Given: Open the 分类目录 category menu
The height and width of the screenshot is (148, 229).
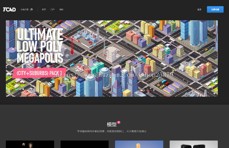Looking at the screenshot, I should coord(24,9).
